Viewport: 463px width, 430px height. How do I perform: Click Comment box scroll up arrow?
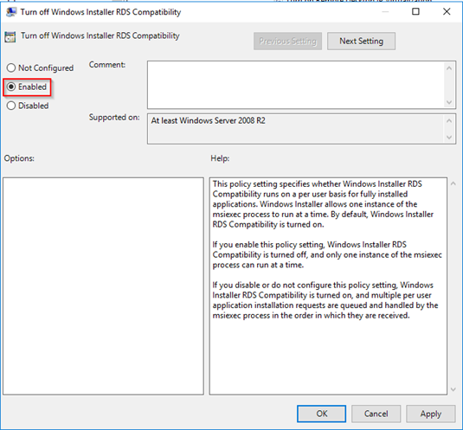point(449,68)
